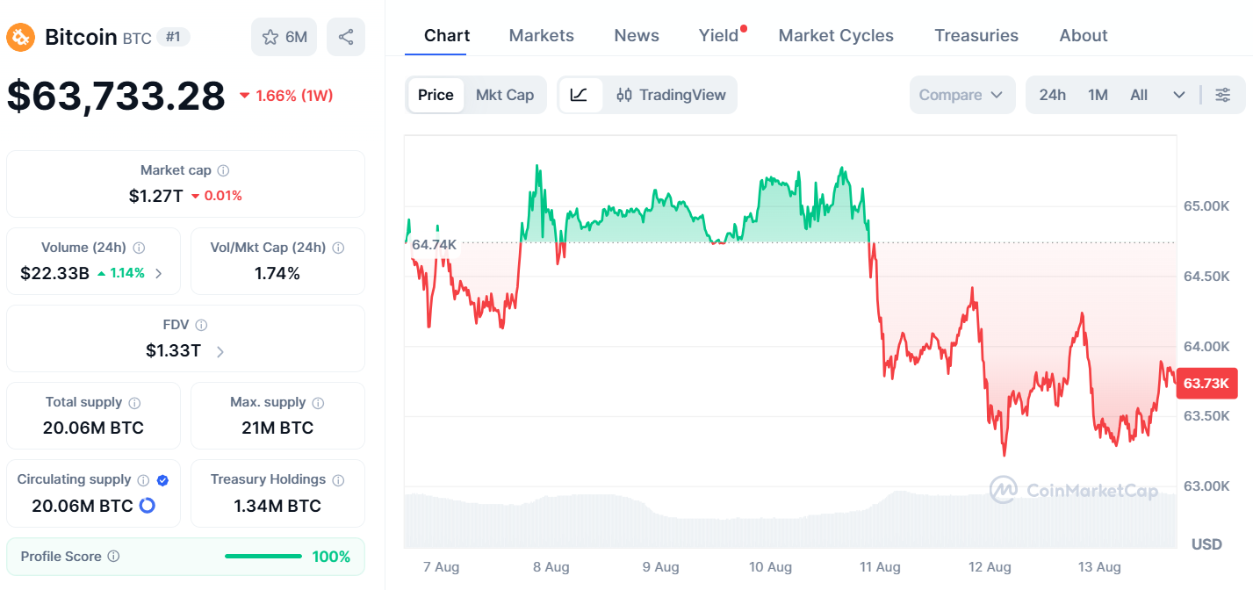The image size is (1253, 590).
Task: Click info icon beside Market cap
Action: pos(224,170)
